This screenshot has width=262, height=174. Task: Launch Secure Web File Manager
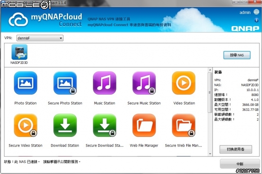click(183, 125)
